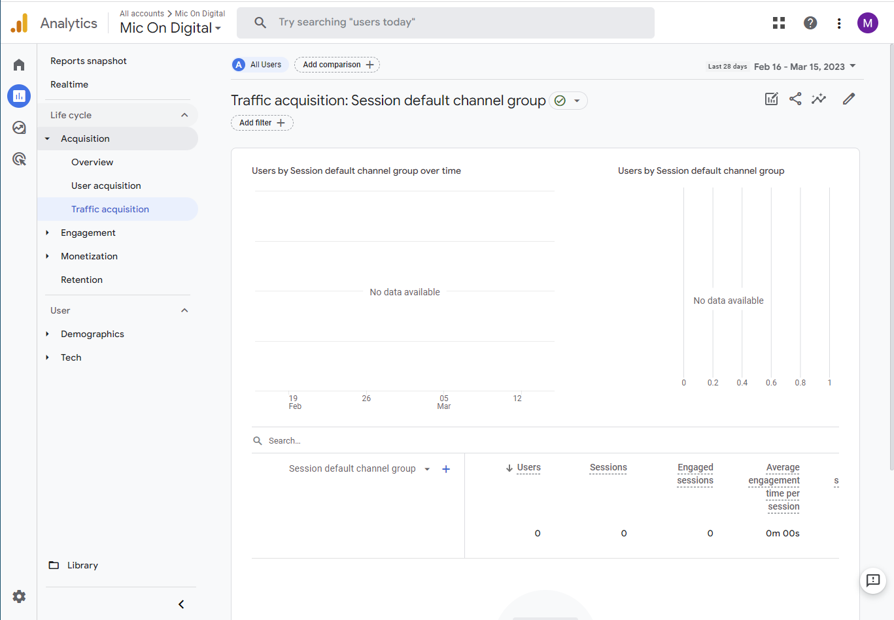Click the purple M account avatar
This screenshot has height=620, width=894.
(868, 23)
